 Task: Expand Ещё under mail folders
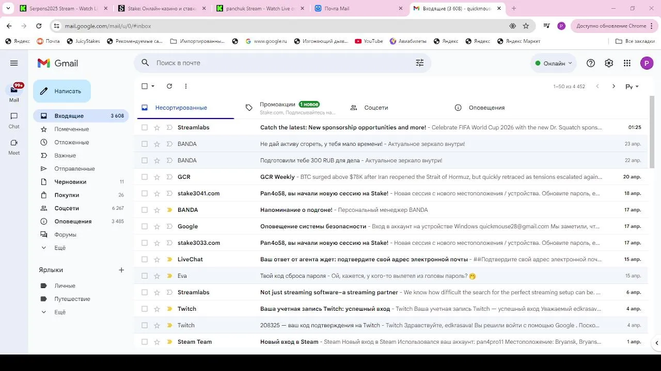60,248
